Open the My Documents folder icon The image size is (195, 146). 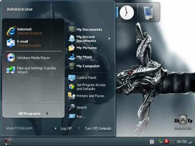click(x=72, y=29)
